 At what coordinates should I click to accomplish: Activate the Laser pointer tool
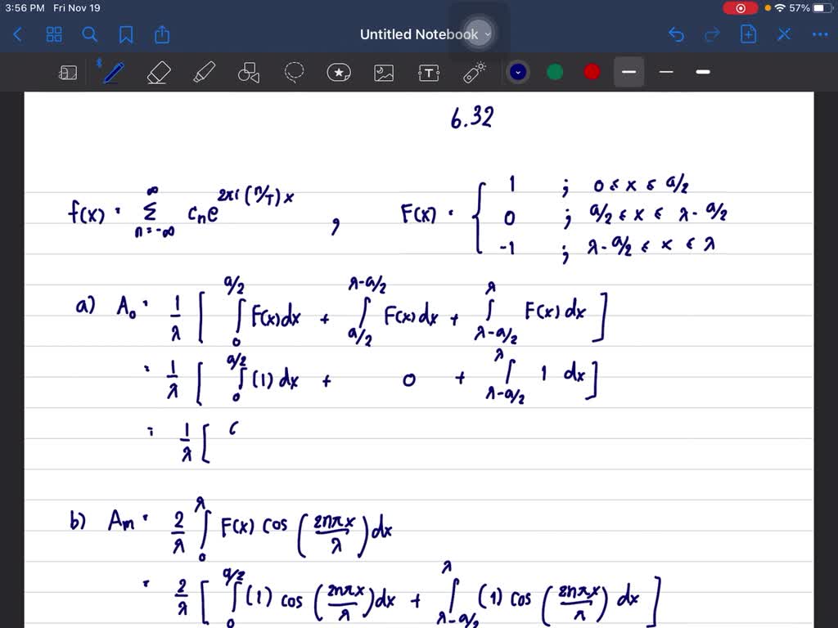point(475,72)
